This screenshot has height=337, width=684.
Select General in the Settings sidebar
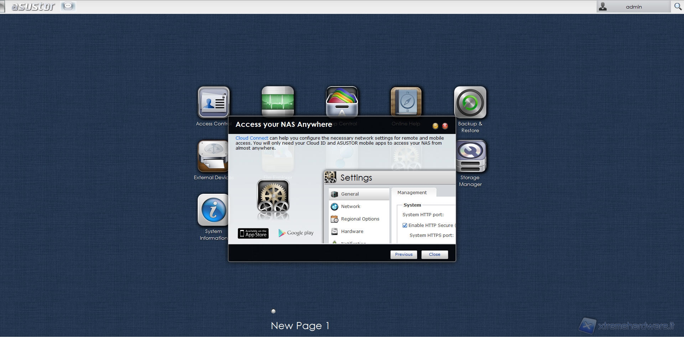coord(350,194)
